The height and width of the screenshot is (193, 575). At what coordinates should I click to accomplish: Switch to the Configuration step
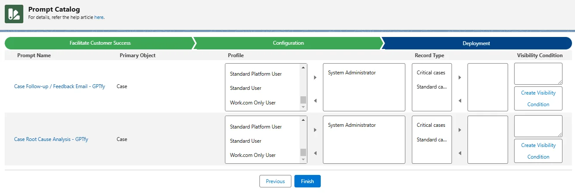pyautogui.click(x=288, y=43)
